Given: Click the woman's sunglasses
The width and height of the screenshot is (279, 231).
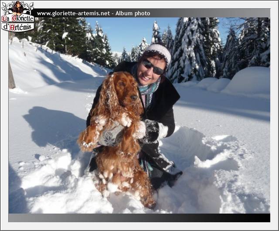Looking at the screenshot, I should coord(153,67).
